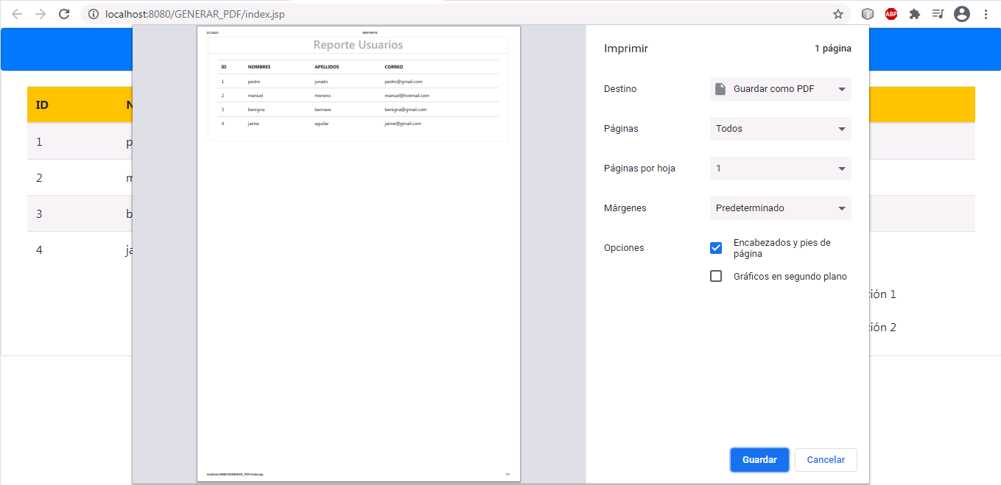Enable Gráficos en segundo plano
The width and height of the screenshot is (1001, 485).
[715, 276]
